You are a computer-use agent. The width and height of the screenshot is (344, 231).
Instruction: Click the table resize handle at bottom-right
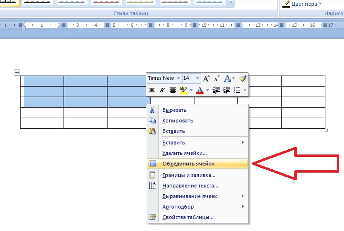click(x=326, y=130)
